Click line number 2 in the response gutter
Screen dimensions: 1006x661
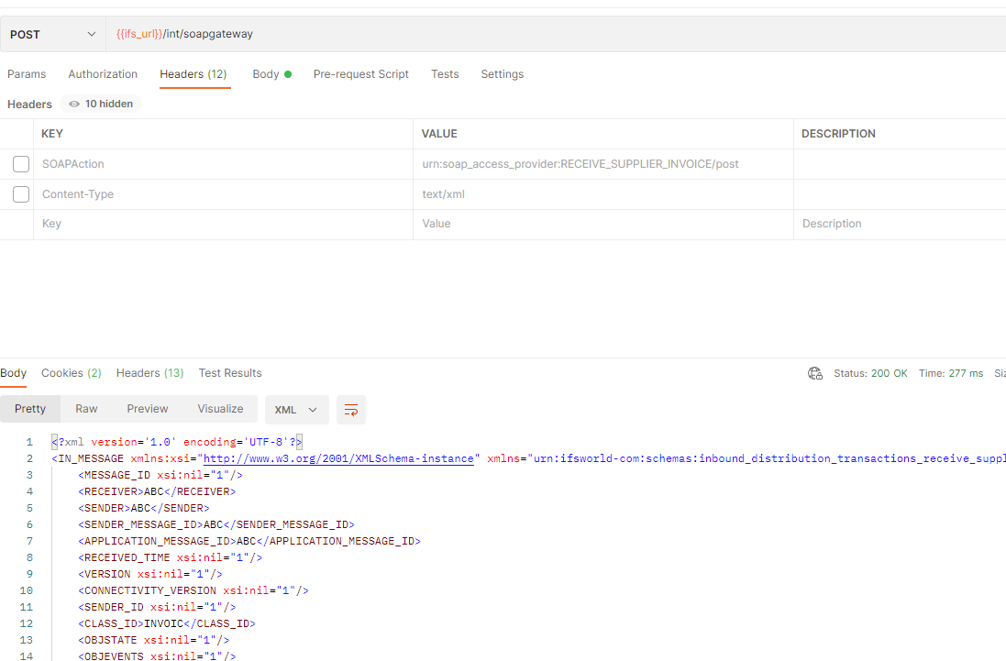[x=29, y=458]
